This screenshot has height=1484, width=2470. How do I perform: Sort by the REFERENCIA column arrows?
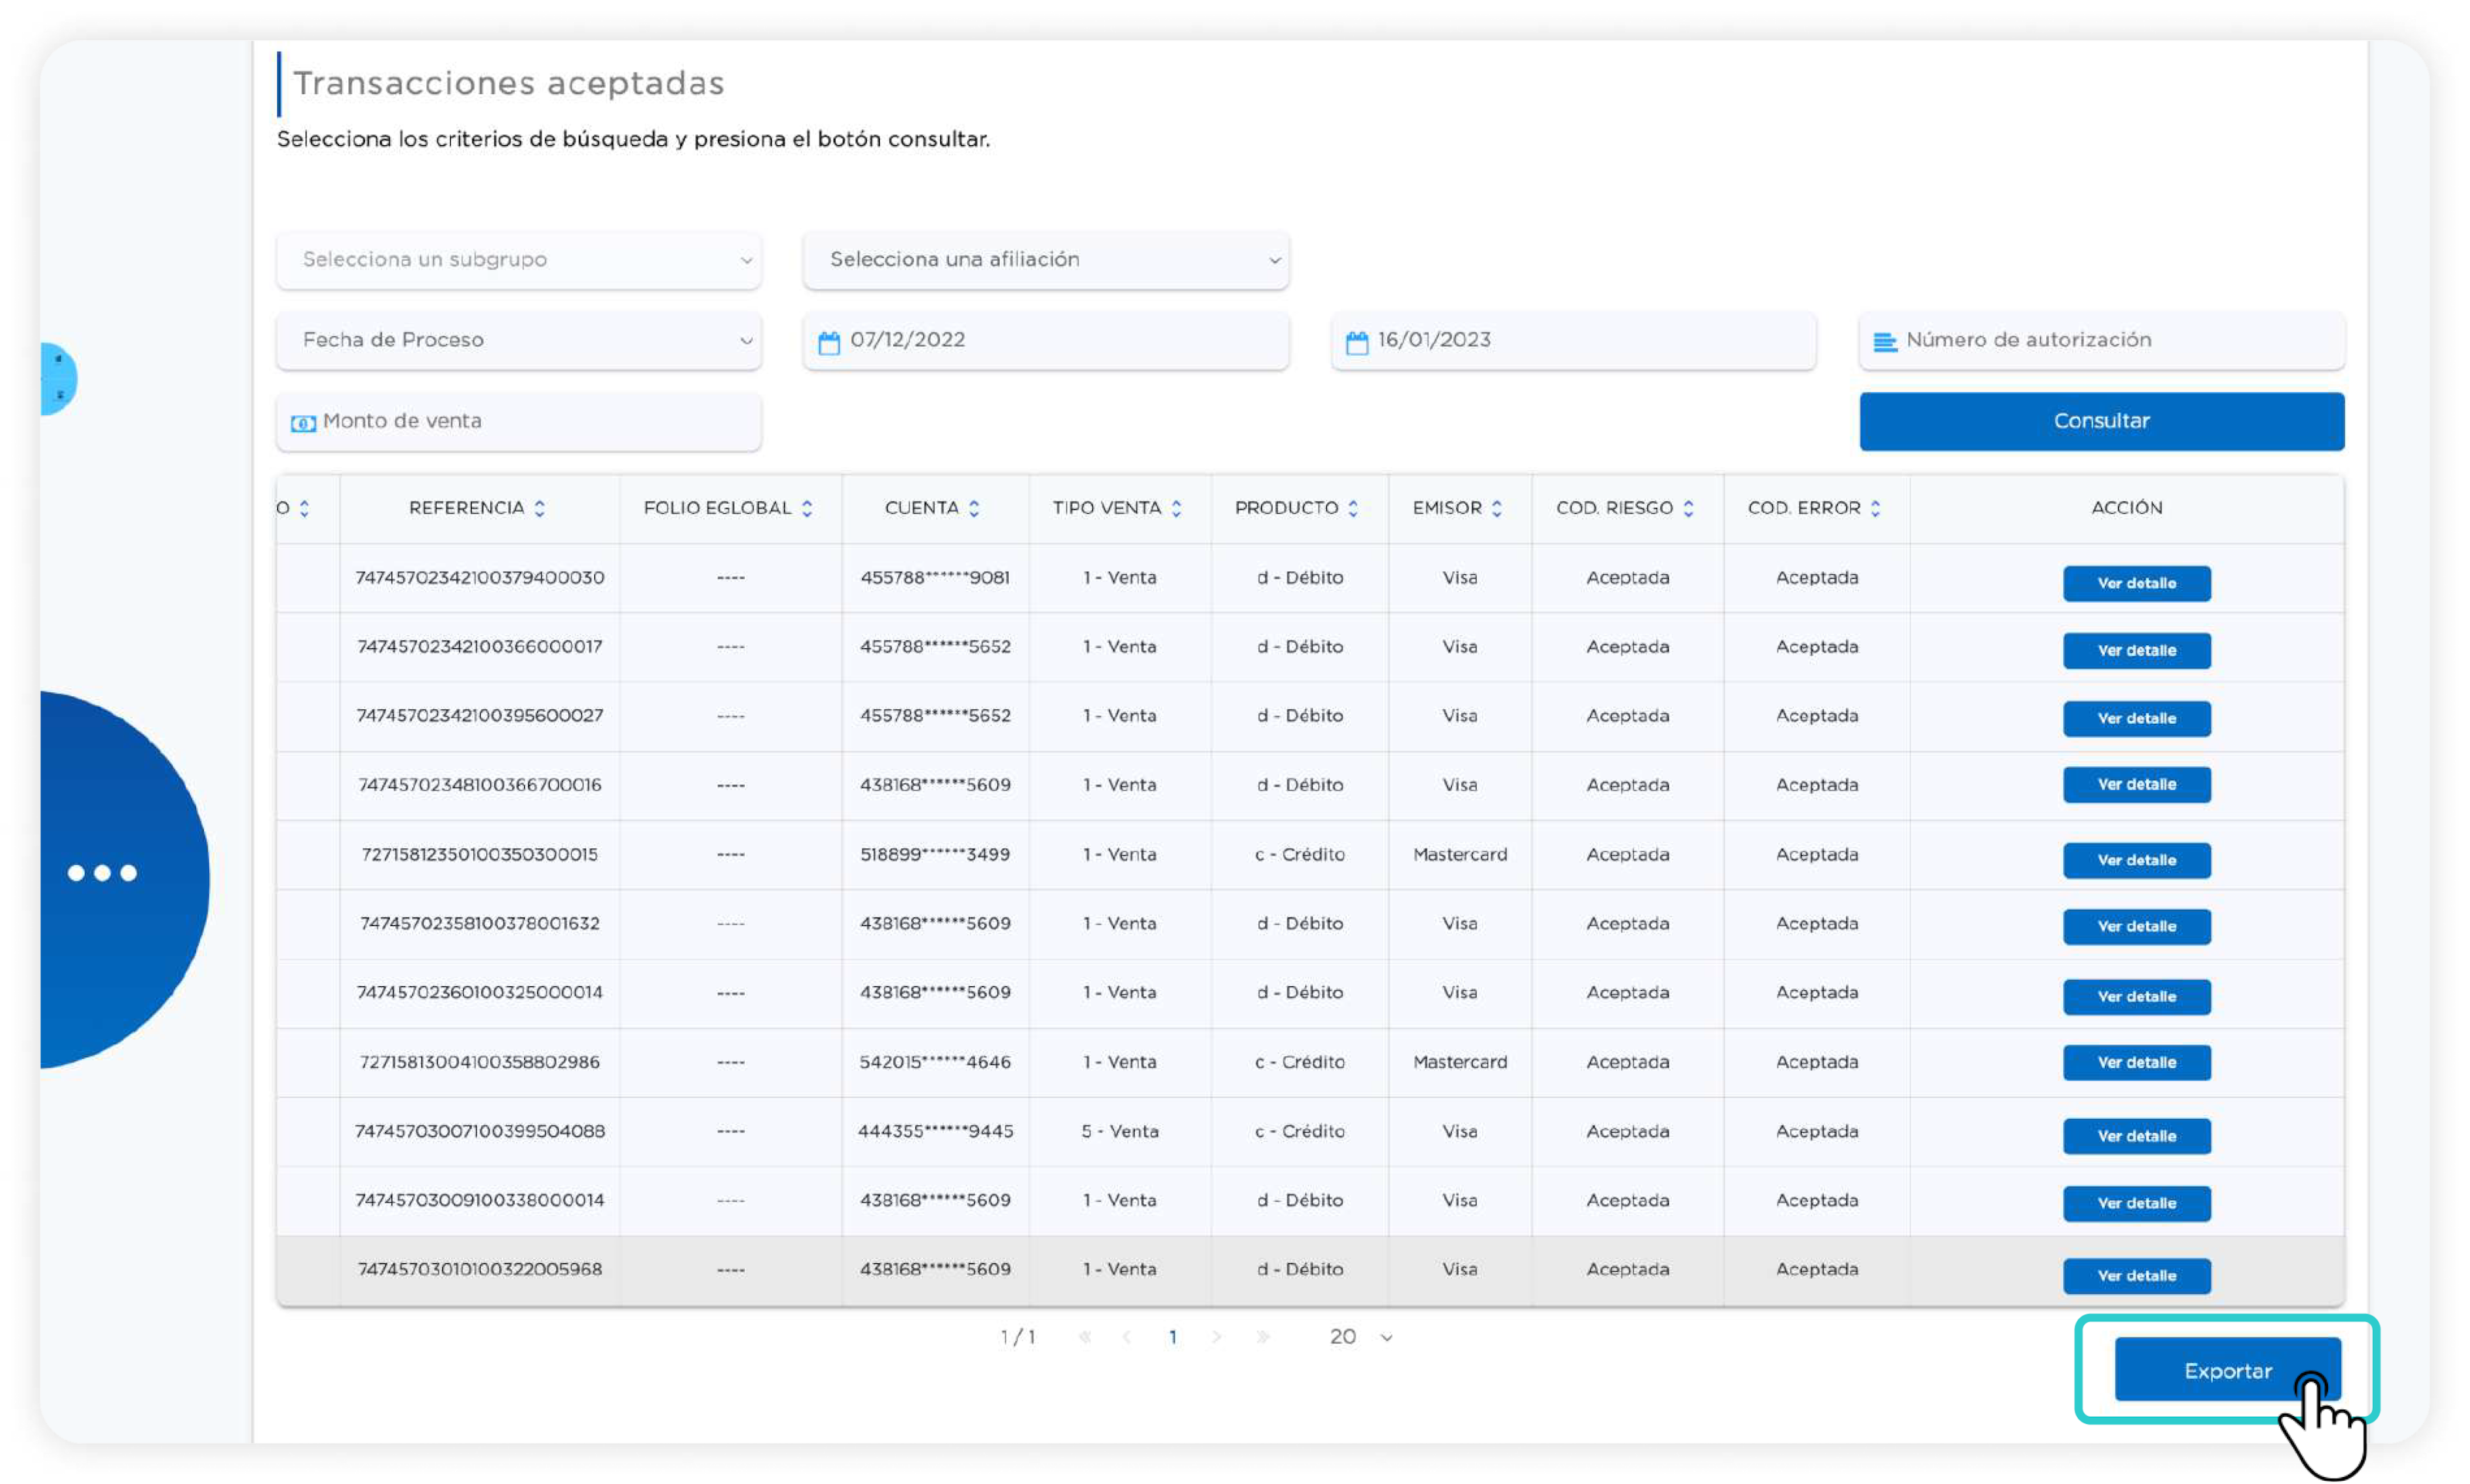(540, 508)
